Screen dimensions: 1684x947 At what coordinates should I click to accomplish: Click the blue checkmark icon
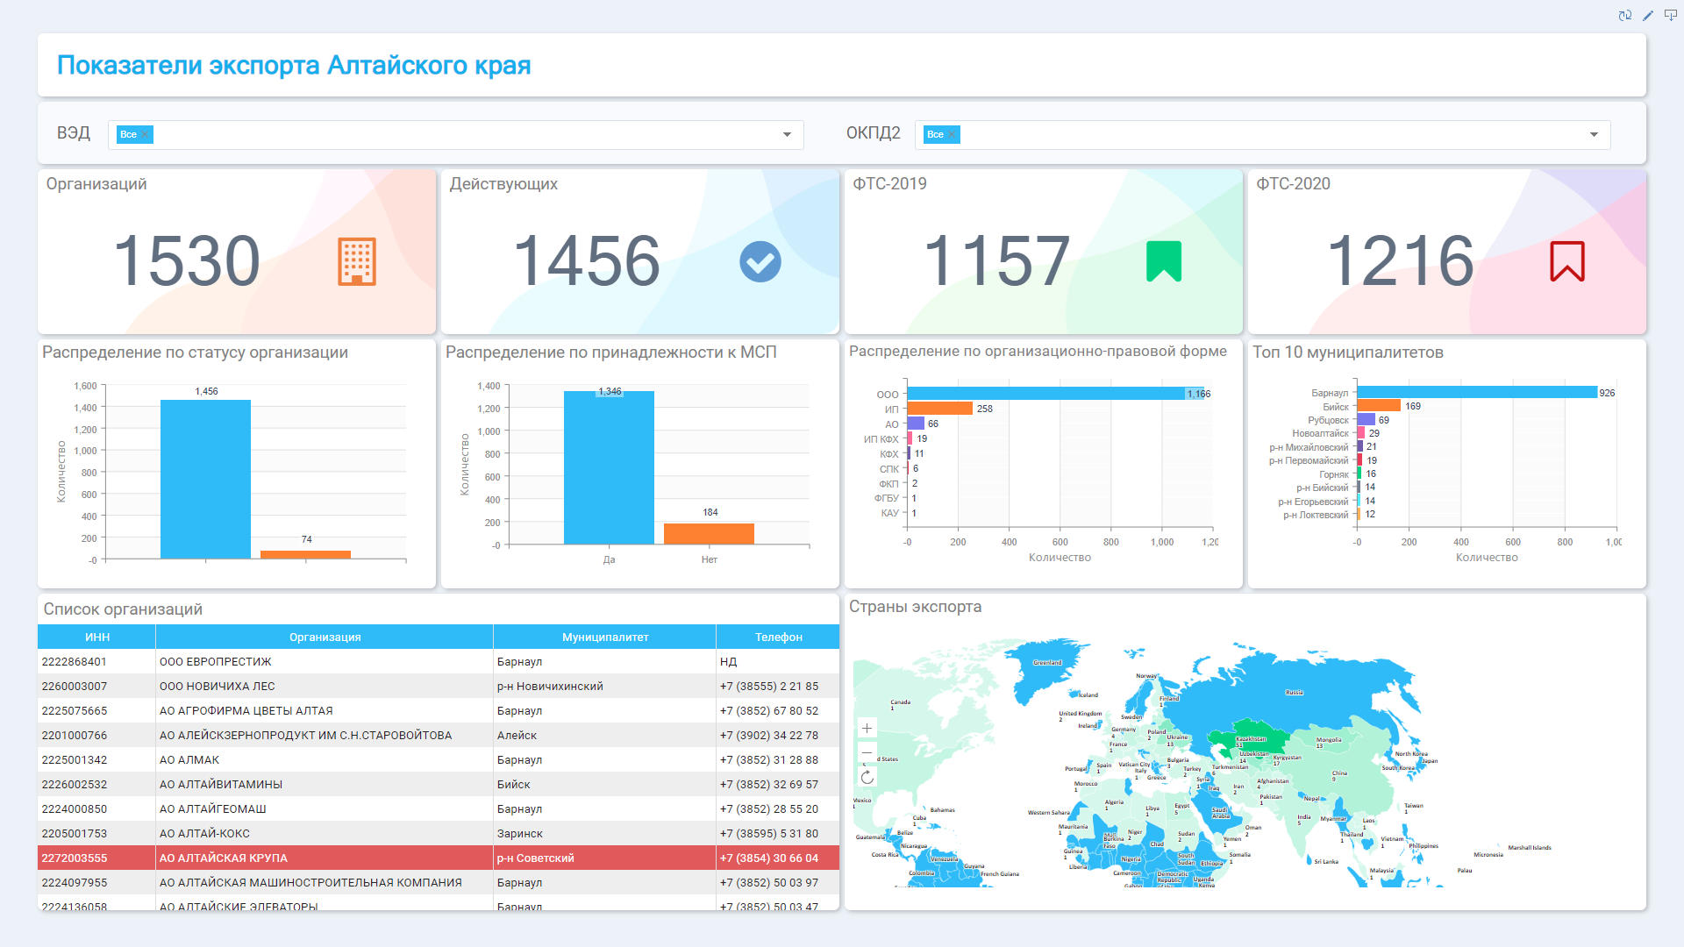[760, 261]
